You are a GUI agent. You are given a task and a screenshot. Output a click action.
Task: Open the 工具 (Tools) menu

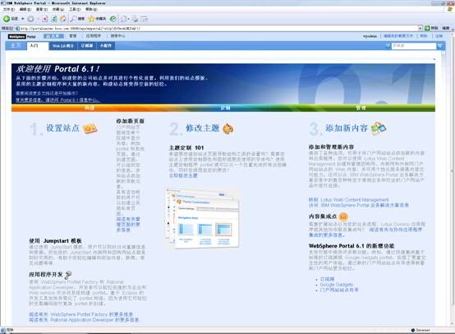coord(75,9)
